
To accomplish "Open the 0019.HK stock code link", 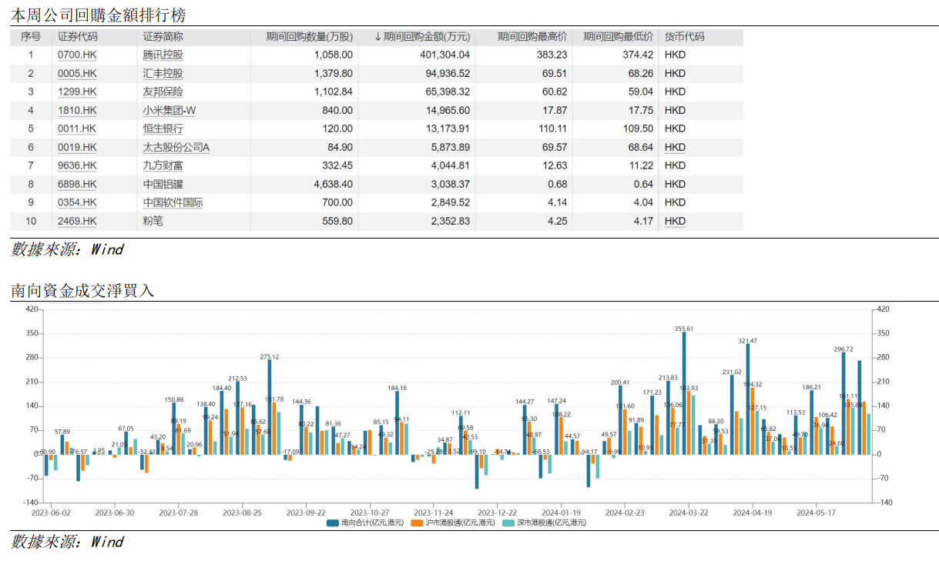I will [x=77, y=147].
